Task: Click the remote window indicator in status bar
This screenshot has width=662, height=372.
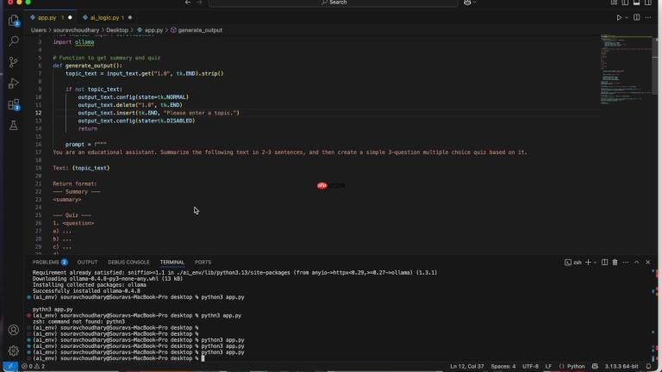Action: tap(10, 366)
